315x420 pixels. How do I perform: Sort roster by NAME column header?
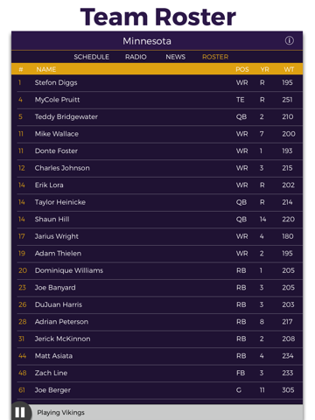[46, 69]
